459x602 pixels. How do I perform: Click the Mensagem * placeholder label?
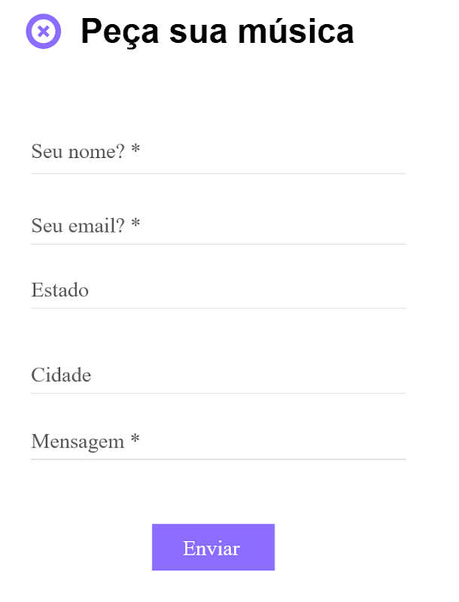[x=85, y=441]
